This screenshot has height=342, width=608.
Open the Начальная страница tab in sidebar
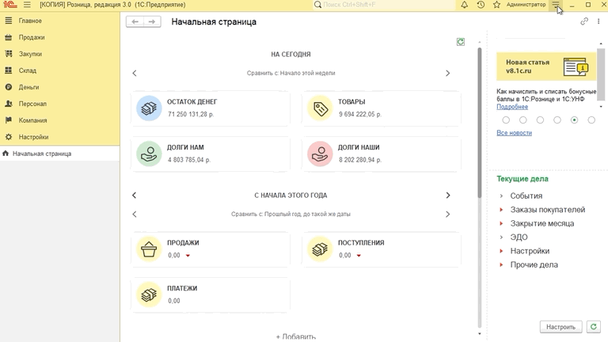pos(59,154)
